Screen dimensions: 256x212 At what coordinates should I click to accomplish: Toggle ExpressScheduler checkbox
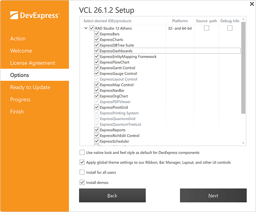(97, 141)
